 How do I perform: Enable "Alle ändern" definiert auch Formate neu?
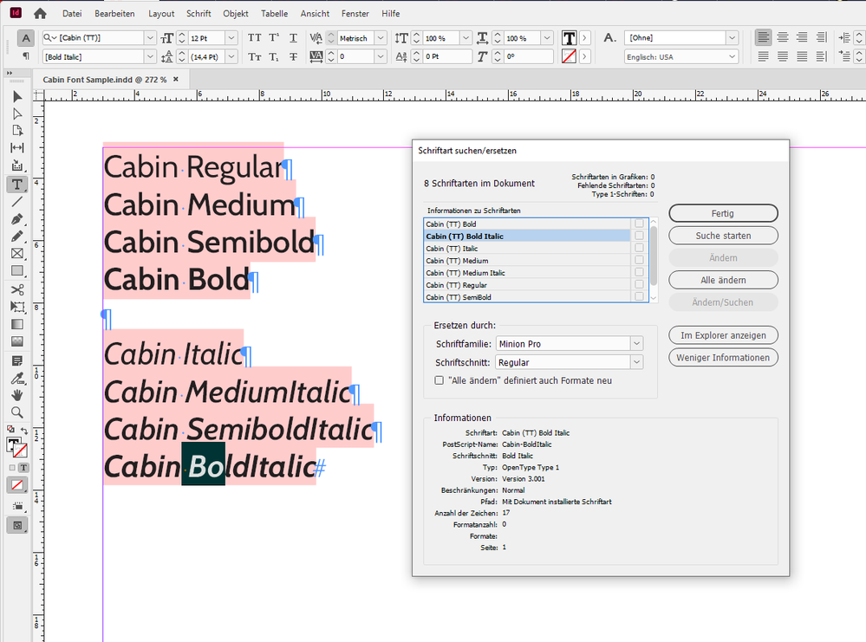point(440,380)
